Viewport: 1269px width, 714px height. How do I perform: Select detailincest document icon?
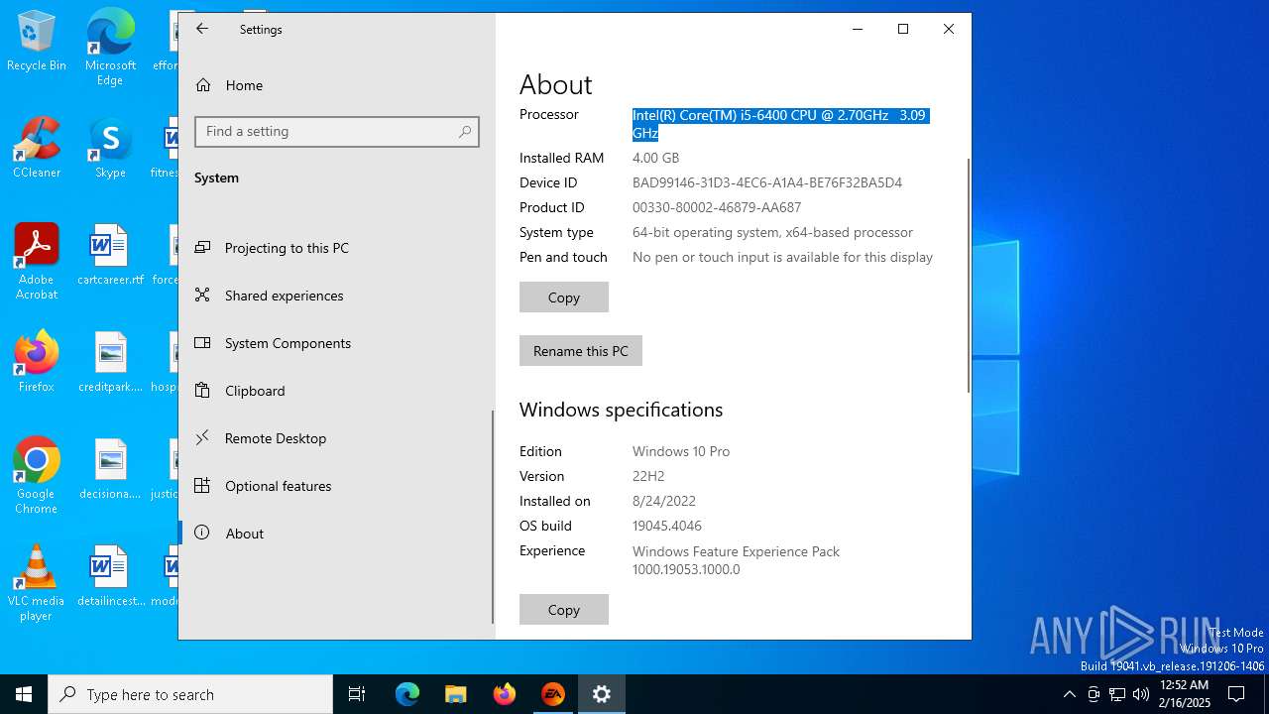110,577
